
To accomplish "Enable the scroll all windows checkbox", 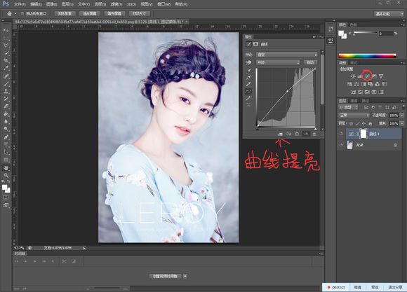I will [x=22, y=14].
